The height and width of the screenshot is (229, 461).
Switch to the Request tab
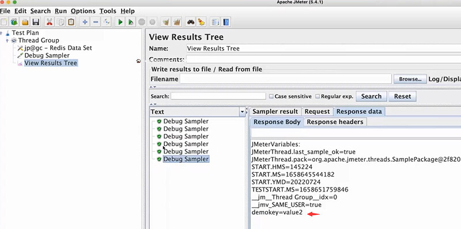[x=317, y=112]
